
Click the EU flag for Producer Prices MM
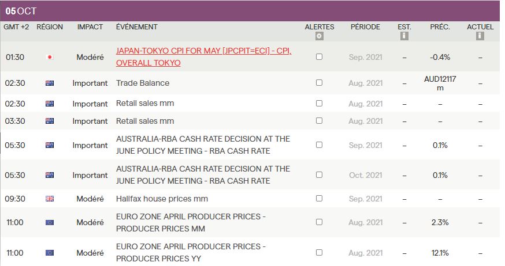50,222
